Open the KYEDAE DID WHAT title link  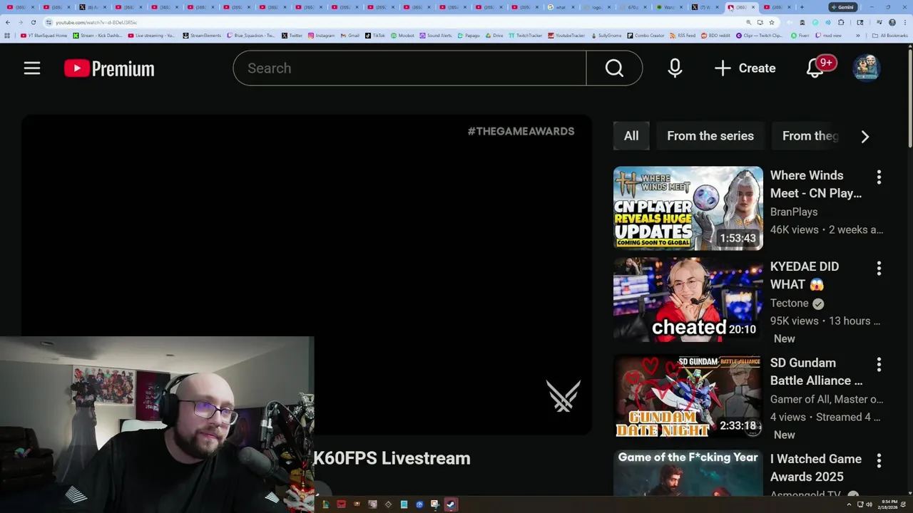point(805,276)
